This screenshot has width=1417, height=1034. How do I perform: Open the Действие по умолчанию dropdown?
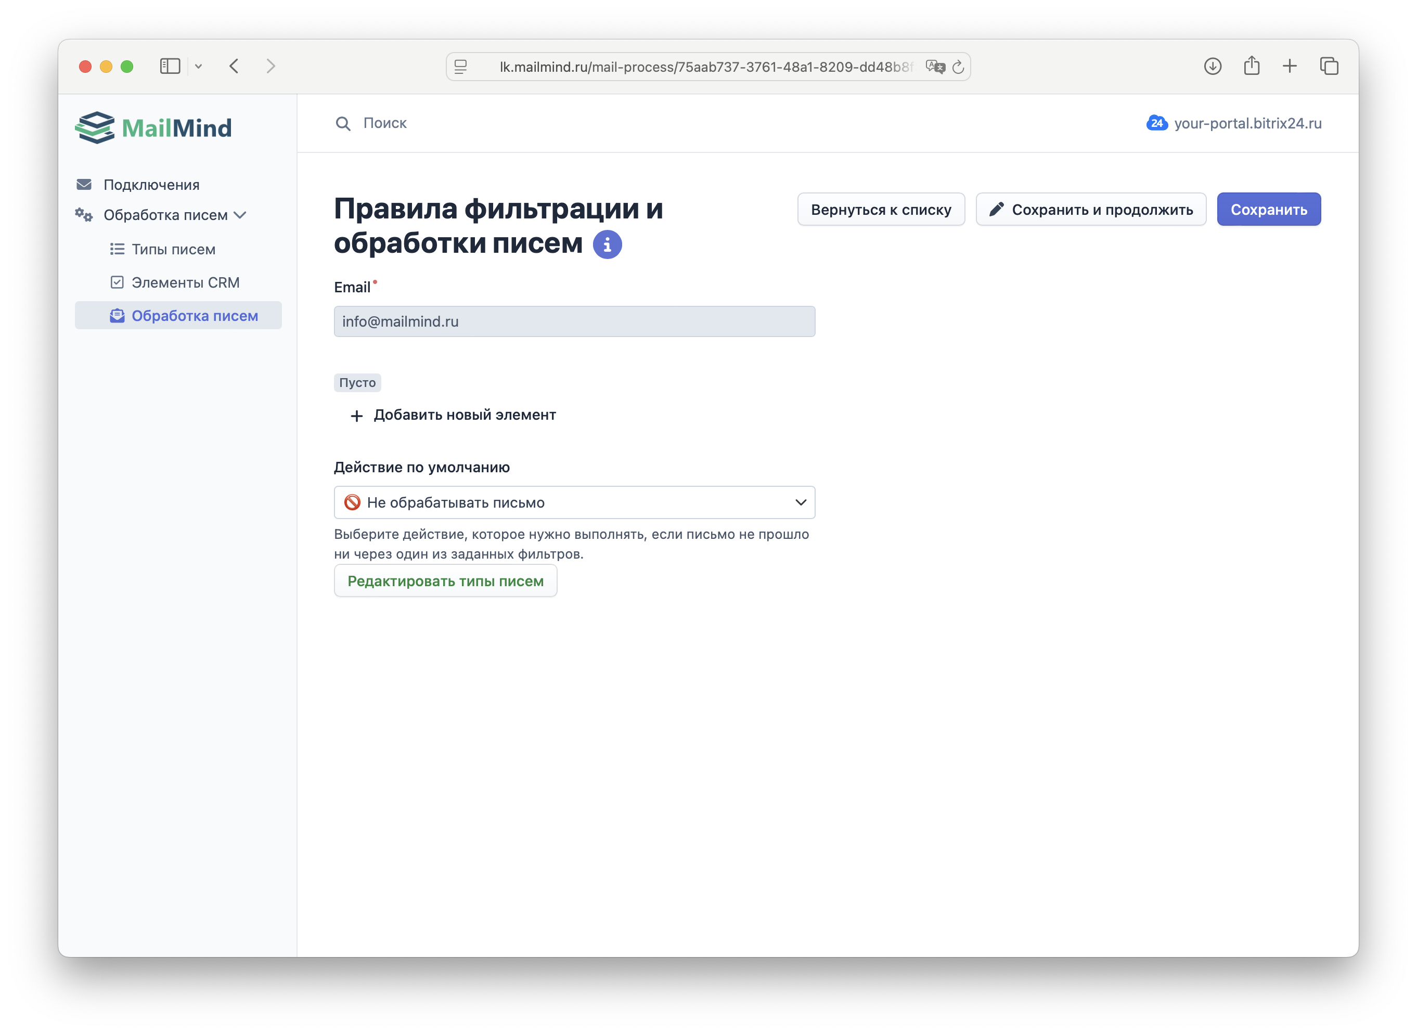click(x=574, y=502)
